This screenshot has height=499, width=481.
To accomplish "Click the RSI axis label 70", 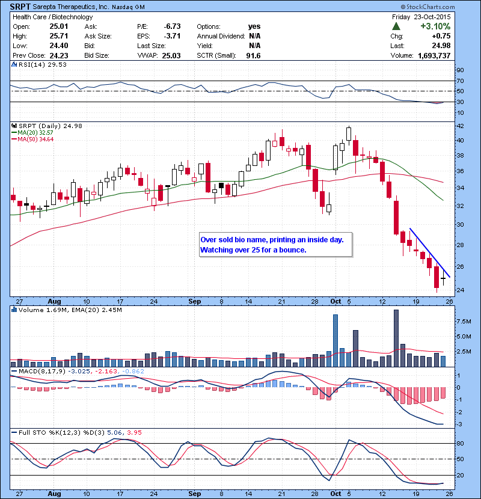I will [x=460, y=81].
